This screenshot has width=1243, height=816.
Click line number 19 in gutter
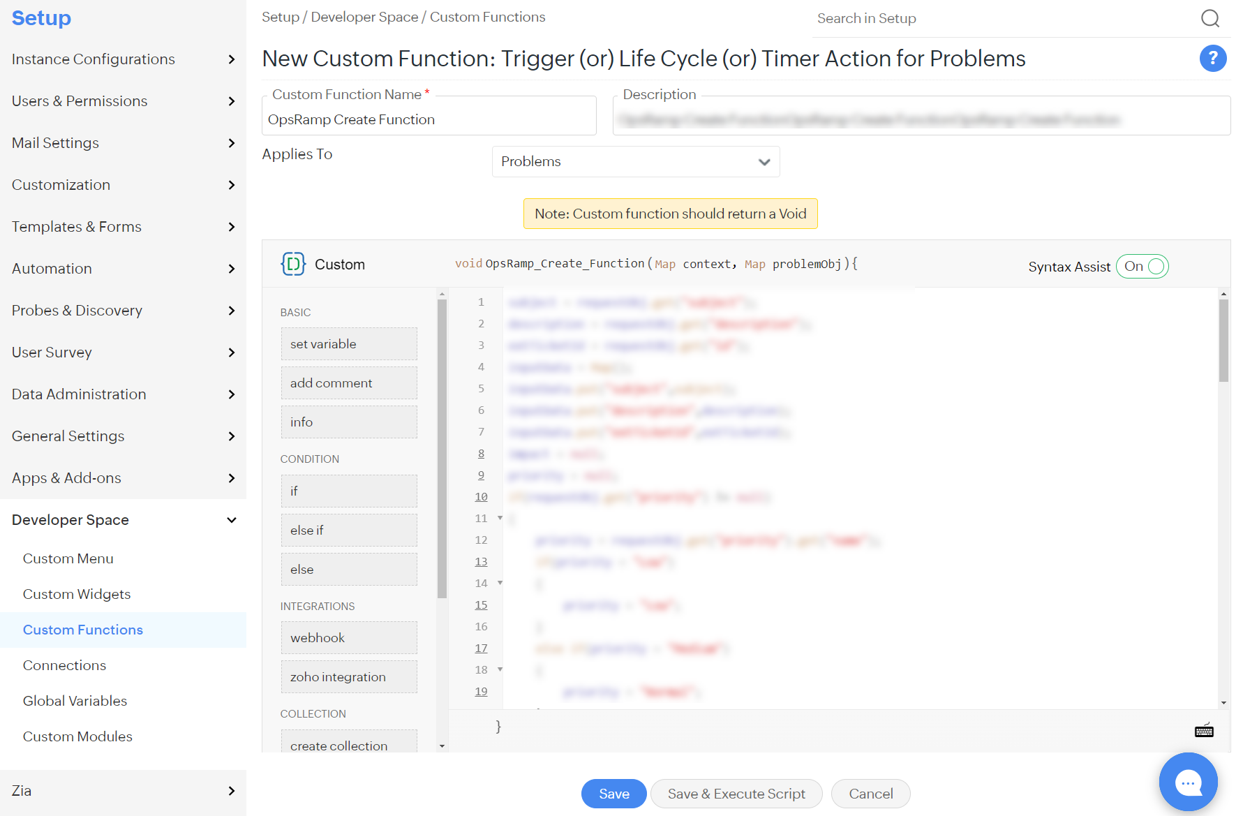(481, 692)
